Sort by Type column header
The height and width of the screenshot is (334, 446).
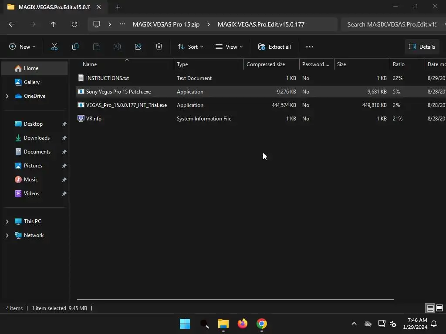pos(209,64)
